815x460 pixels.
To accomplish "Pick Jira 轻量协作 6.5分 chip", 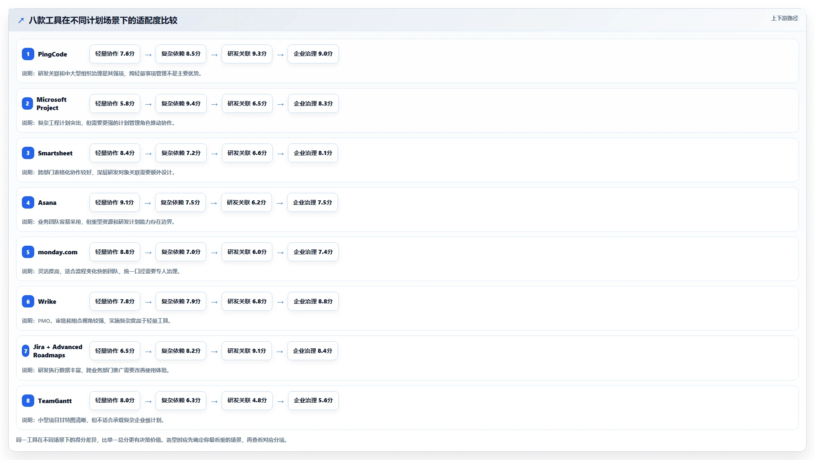I will (x=115, y=351).
